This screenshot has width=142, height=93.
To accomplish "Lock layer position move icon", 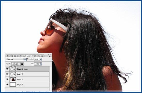I will click(x=19, y=64).
